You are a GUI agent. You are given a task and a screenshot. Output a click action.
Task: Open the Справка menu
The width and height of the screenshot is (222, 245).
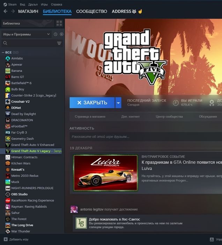(x=57, y=5)
